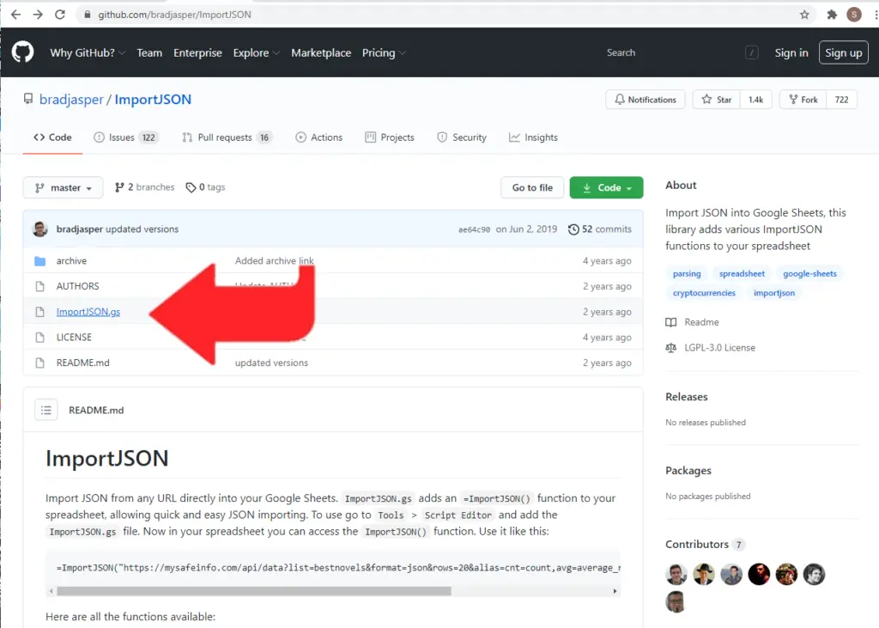Open the archive folder
This screenshot has width=879, height=628.
(71, 261)
